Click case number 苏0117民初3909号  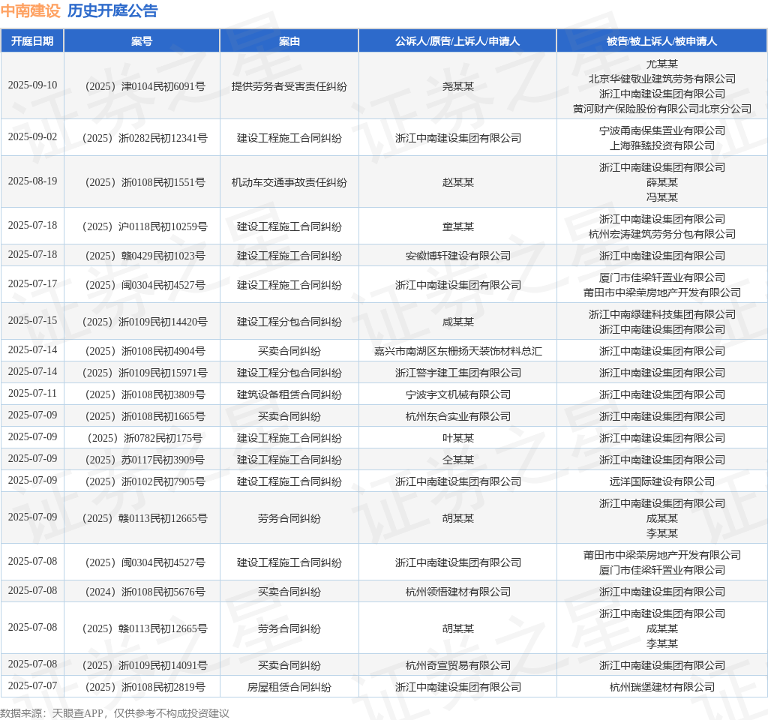(145, 460)
